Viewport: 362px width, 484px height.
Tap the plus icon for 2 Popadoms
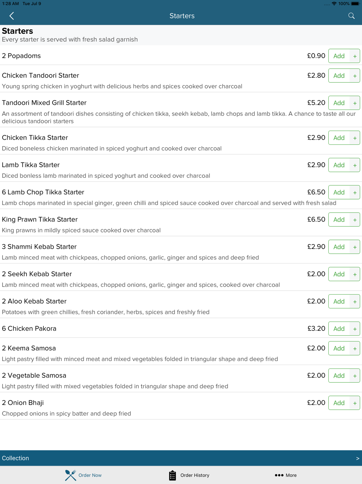click(x=355, y=56)
